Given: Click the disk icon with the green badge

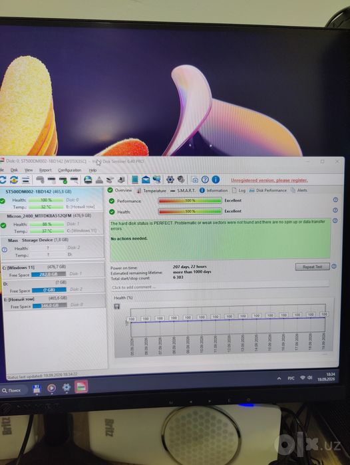Looking at the screenshot, I should pos(63,180).
